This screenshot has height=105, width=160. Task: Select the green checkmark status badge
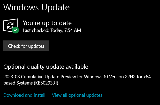(x=16, y=30)
